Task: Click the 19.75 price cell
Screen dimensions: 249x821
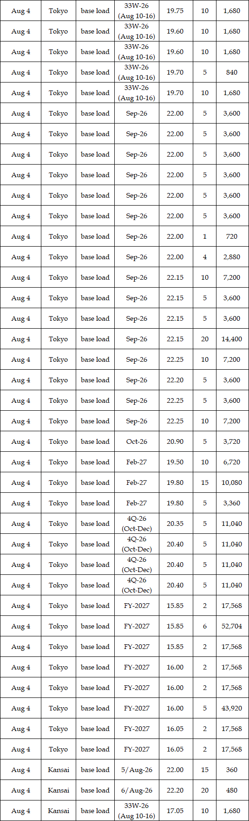Action: (x=176, y=11)
